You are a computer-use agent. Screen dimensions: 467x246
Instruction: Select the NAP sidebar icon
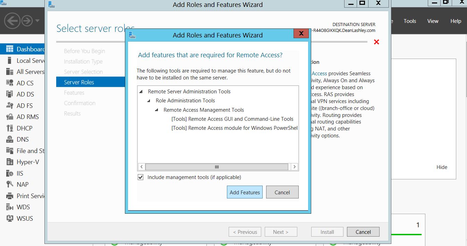pyautogui.click(x=10, y=185)
